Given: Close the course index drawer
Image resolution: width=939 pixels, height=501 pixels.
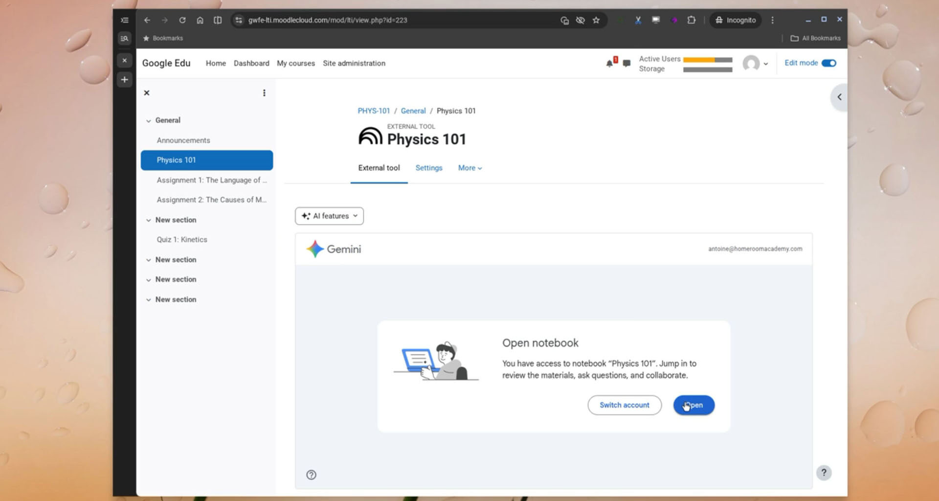Looking at the screenshot, I should (147, 92).
